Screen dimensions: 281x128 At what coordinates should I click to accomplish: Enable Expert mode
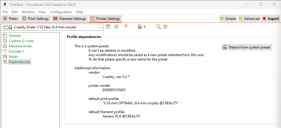pyautogui.click(x=271, y=19)
